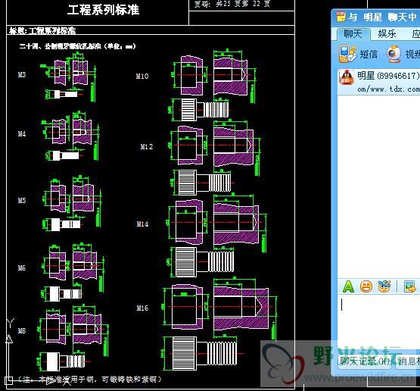Open the 短信 SMS phone icon

pos(347,54)
